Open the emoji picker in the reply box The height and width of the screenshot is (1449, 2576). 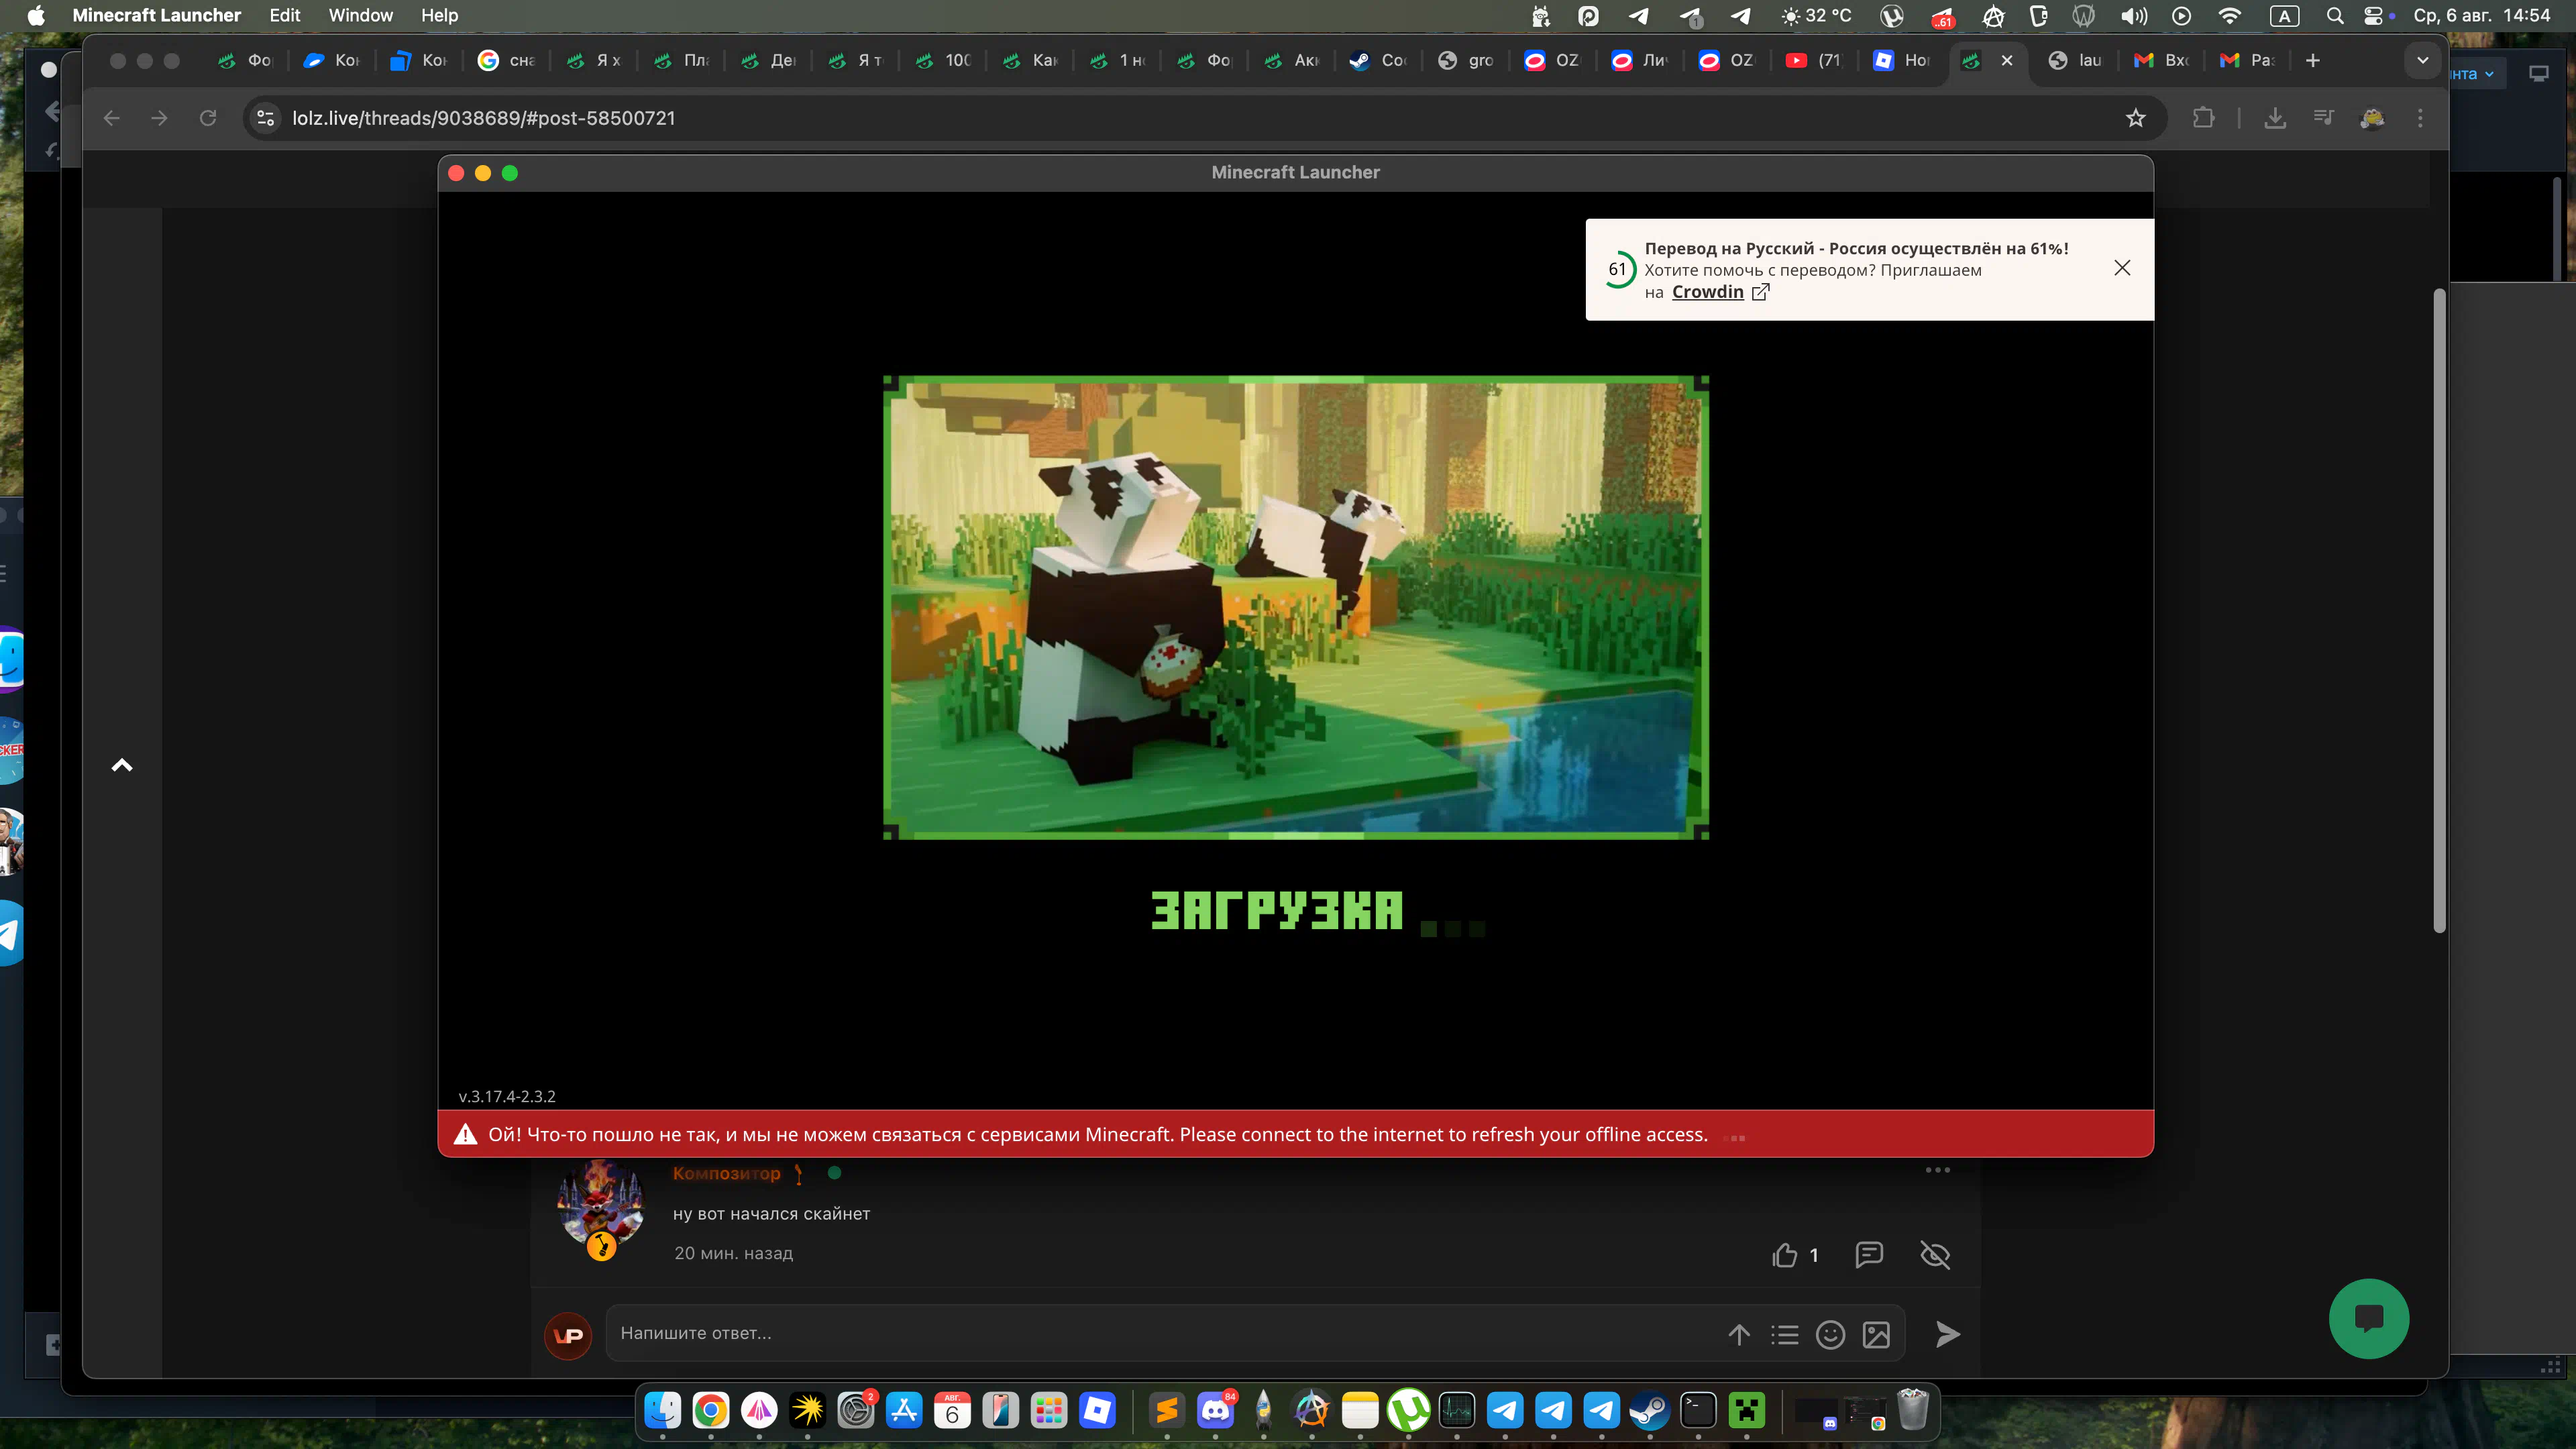tap(1830, 1334)
